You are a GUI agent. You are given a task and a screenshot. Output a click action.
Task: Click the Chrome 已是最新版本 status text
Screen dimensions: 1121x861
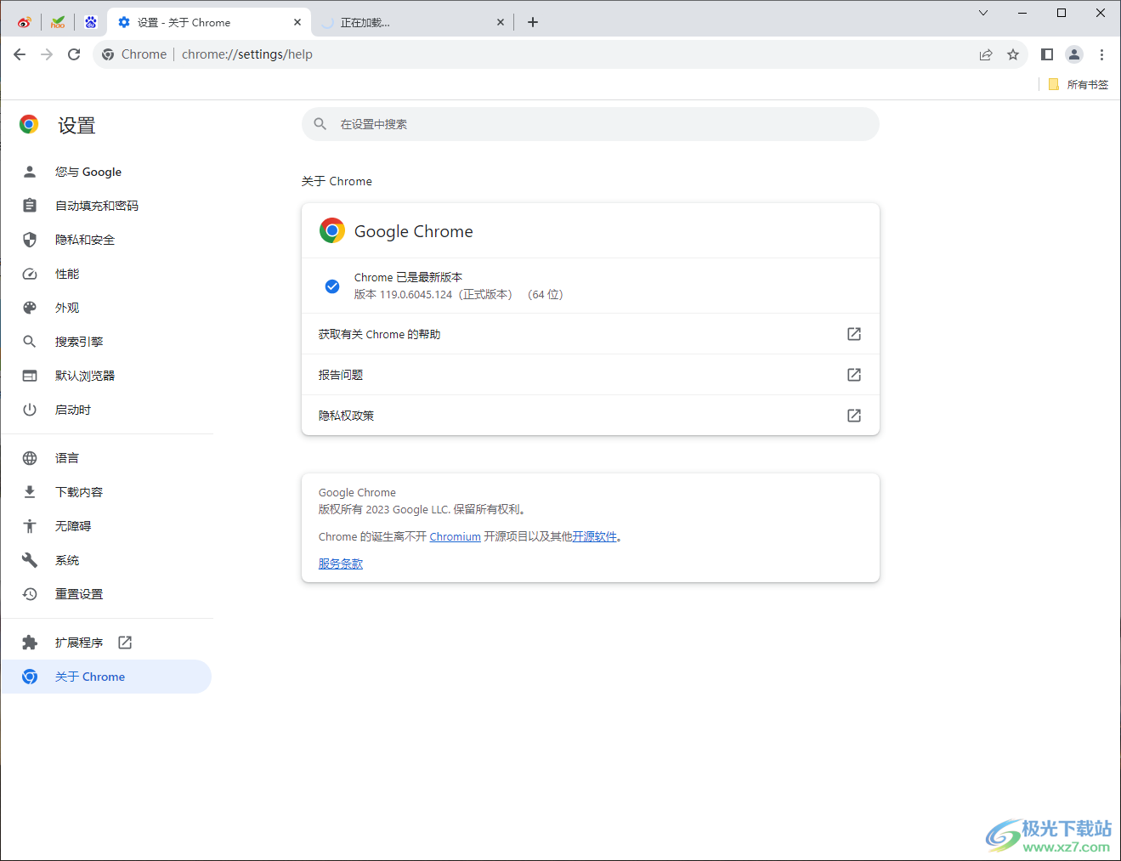(409, 278)
